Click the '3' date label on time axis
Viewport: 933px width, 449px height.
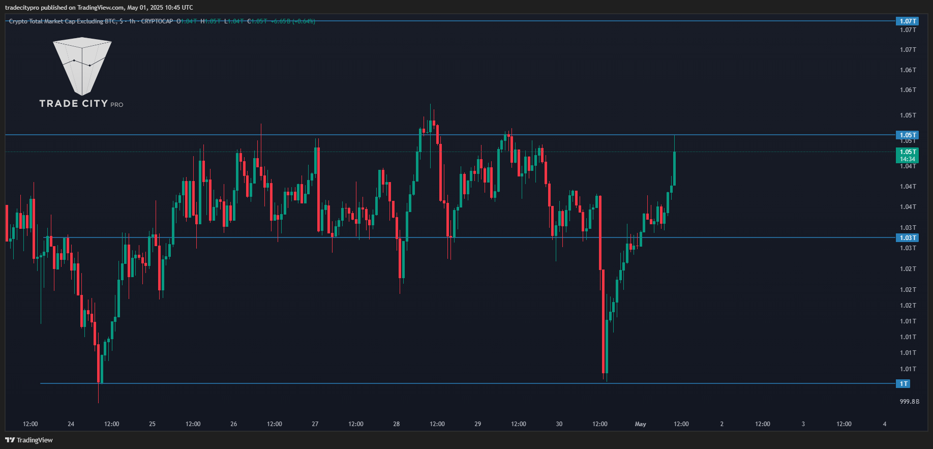[803, 424]
